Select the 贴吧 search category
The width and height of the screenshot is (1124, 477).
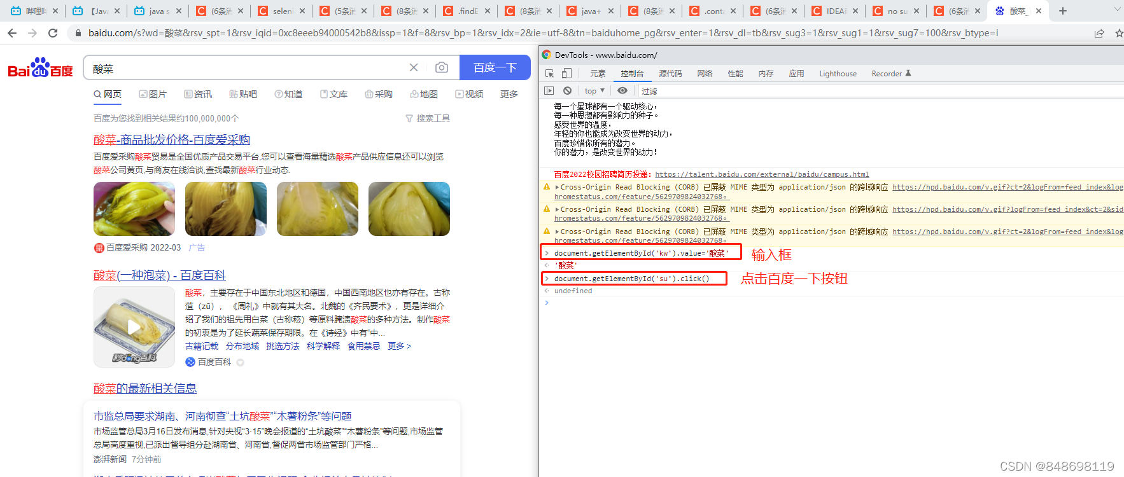coord(243,94)
